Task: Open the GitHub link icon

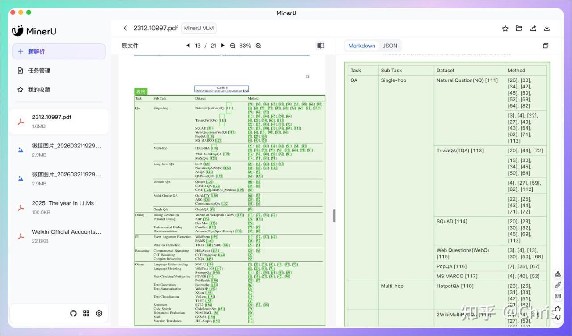Action: 74,313
